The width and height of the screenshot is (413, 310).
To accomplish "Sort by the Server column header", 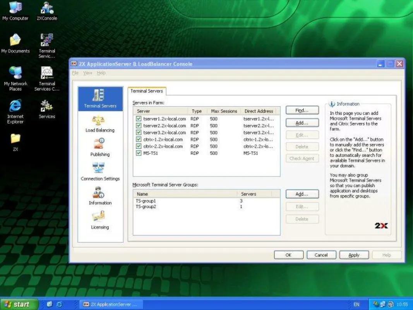I will pyautogui.click(x=161, y=111).
